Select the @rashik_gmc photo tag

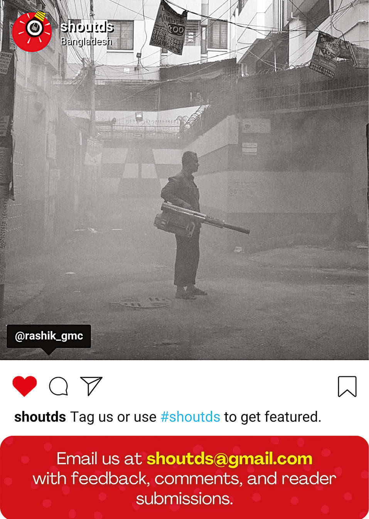click(49, 336)
